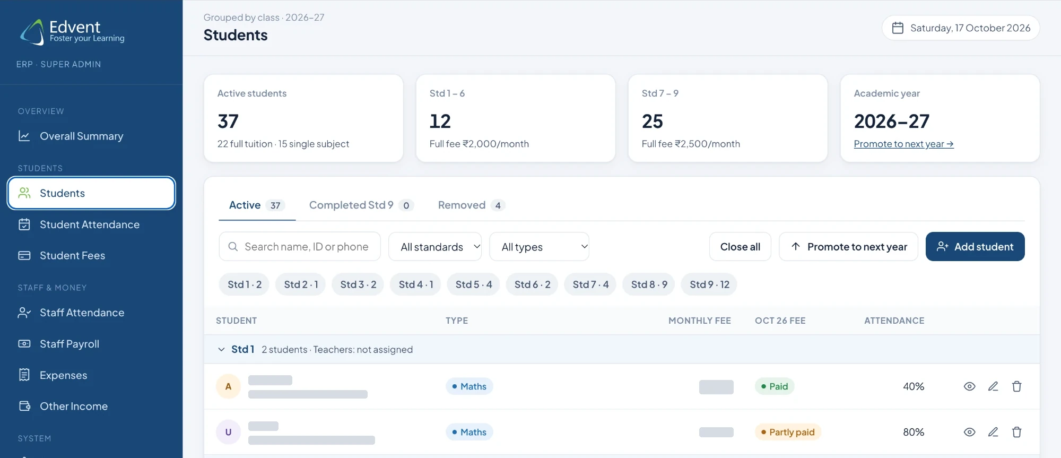The height and width of the screenshot is (458, 1061).
Task: Click the avatar circle labeled U
Action: click(x=228, y=432)
